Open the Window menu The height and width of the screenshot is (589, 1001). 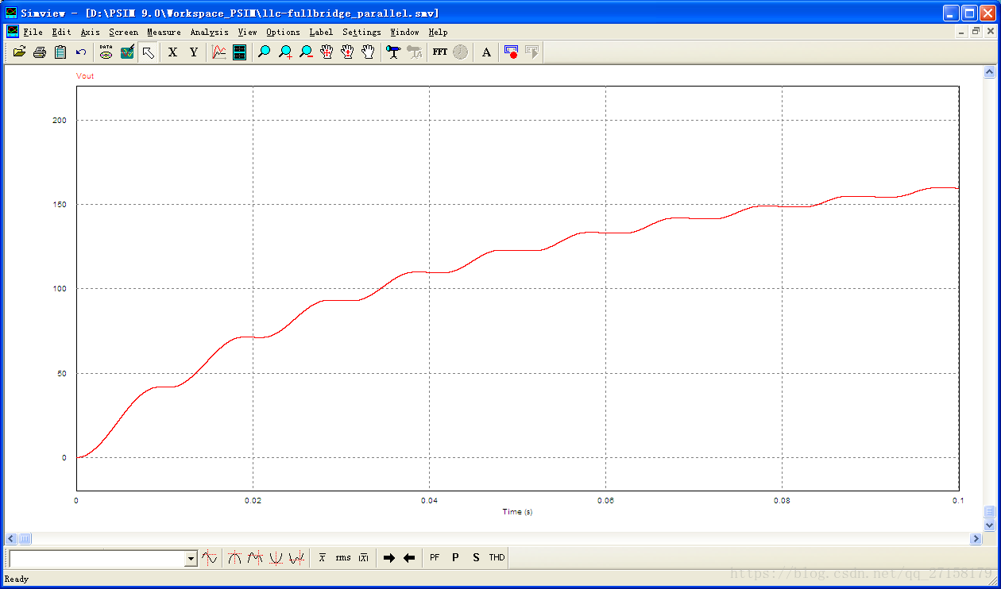point(404,33)
